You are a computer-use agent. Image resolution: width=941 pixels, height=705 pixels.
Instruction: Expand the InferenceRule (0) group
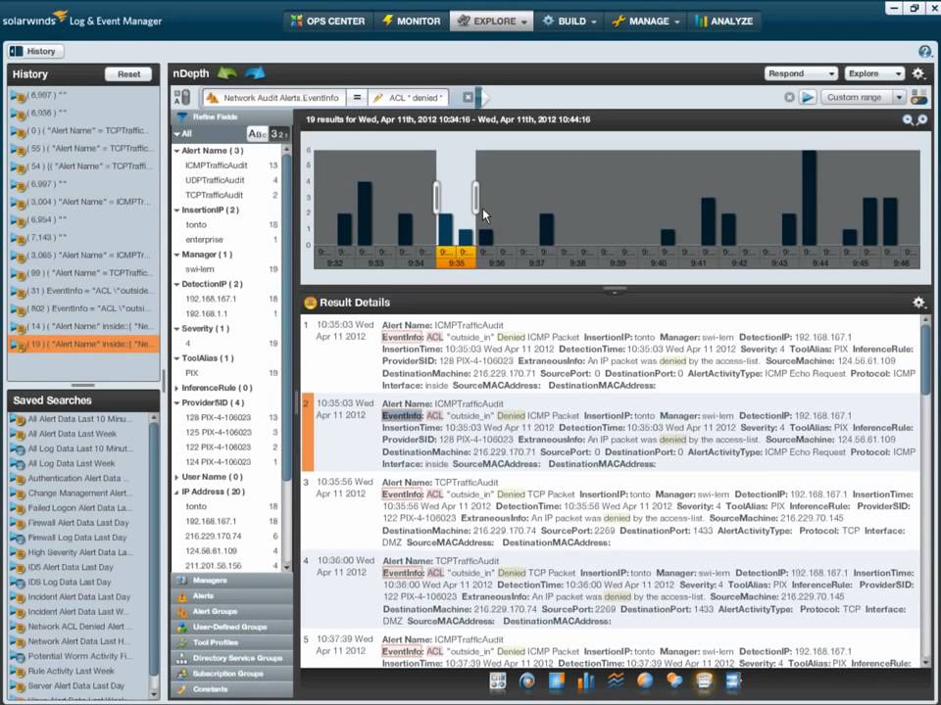pyautogui.click(x=177, y=389)
